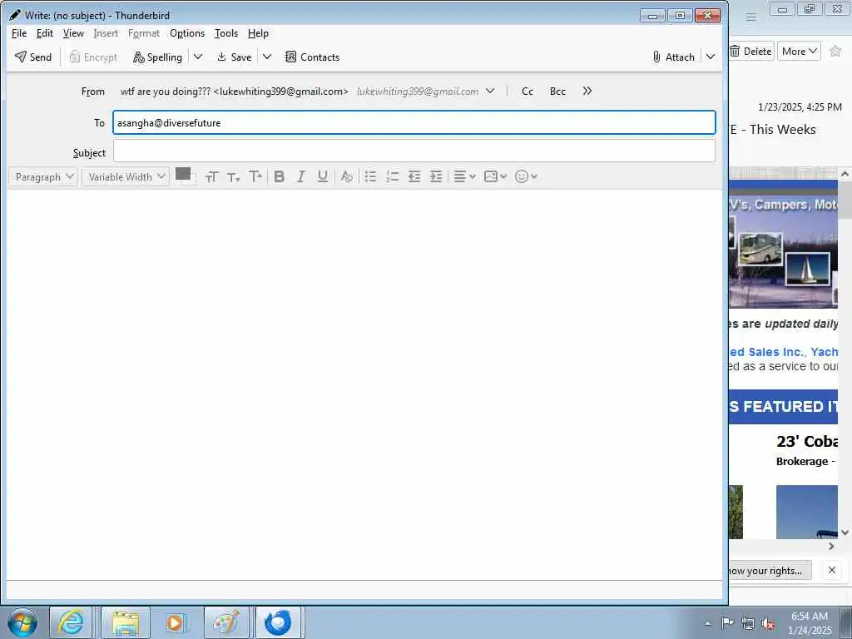
Task: Click the Encrypt toolbar button
Action: (x=93, y=57)
